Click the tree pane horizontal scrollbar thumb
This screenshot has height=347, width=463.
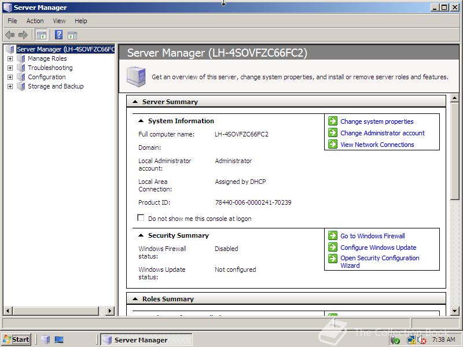pos(56,311)
